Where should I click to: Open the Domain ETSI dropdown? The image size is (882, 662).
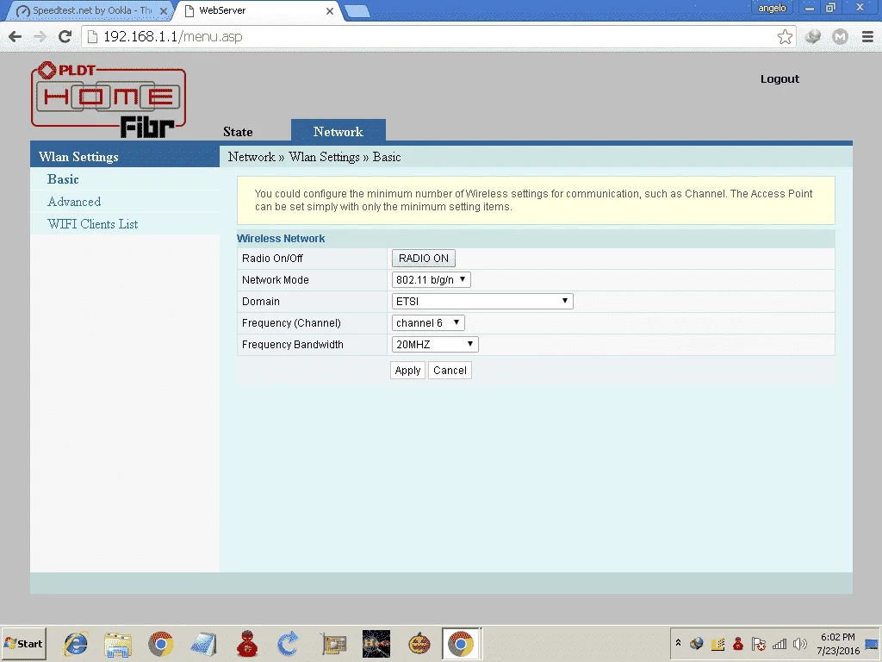coord(482,301)
